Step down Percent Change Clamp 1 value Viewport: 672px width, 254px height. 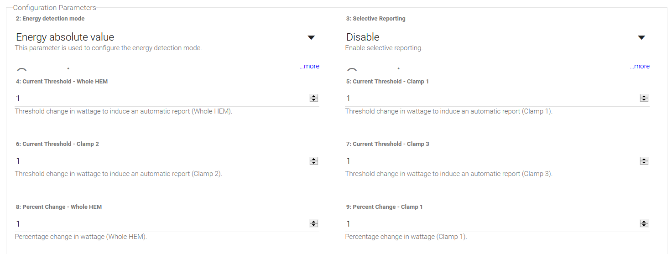pyautogui.click(x=644, y=225)
